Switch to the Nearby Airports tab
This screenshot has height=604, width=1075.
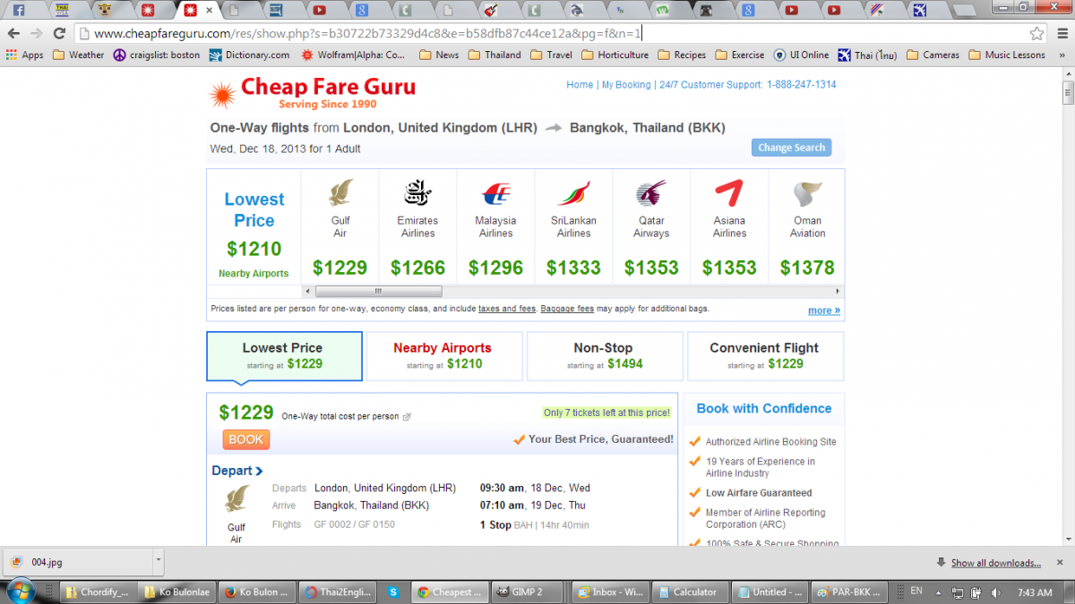click(444, 355)
